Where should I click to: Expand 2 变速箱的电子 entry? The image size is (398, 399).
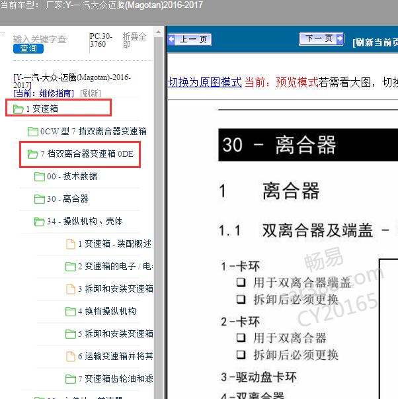pos(115,267)
